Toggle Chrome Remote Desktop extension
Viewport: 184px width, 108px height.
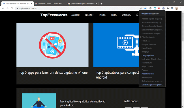click(152, 26)
